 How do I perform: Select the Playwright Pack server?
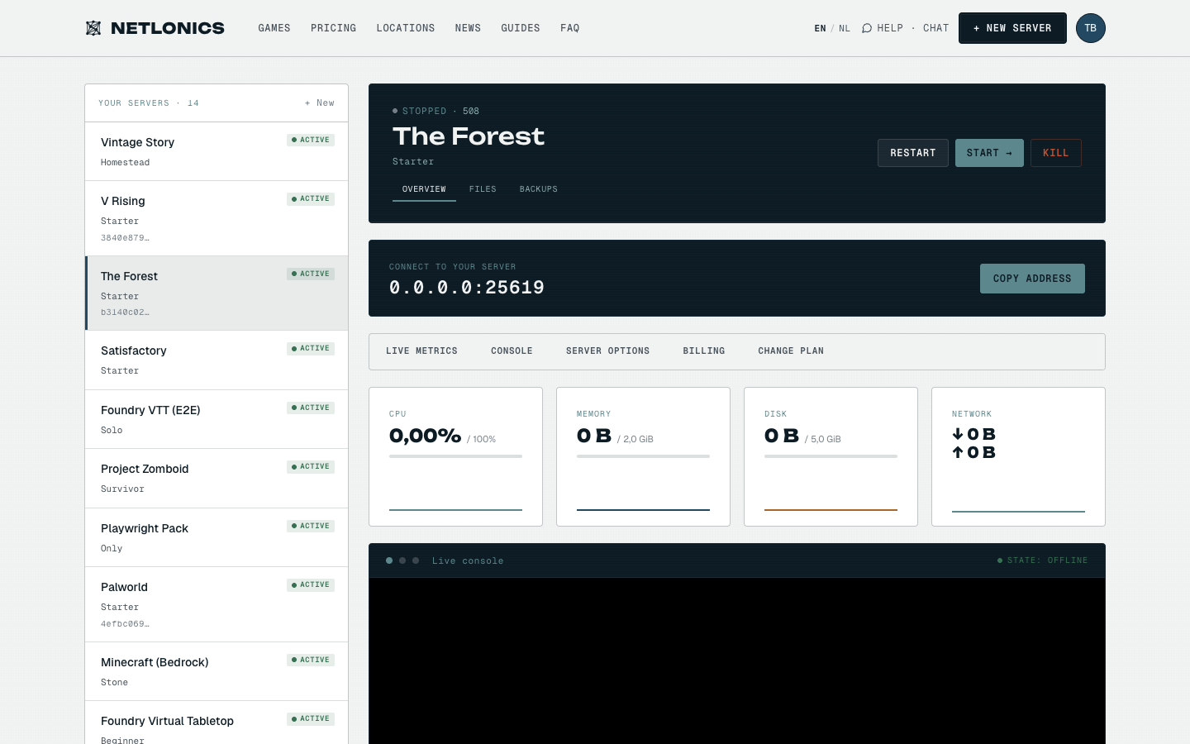tap(217, 537)
